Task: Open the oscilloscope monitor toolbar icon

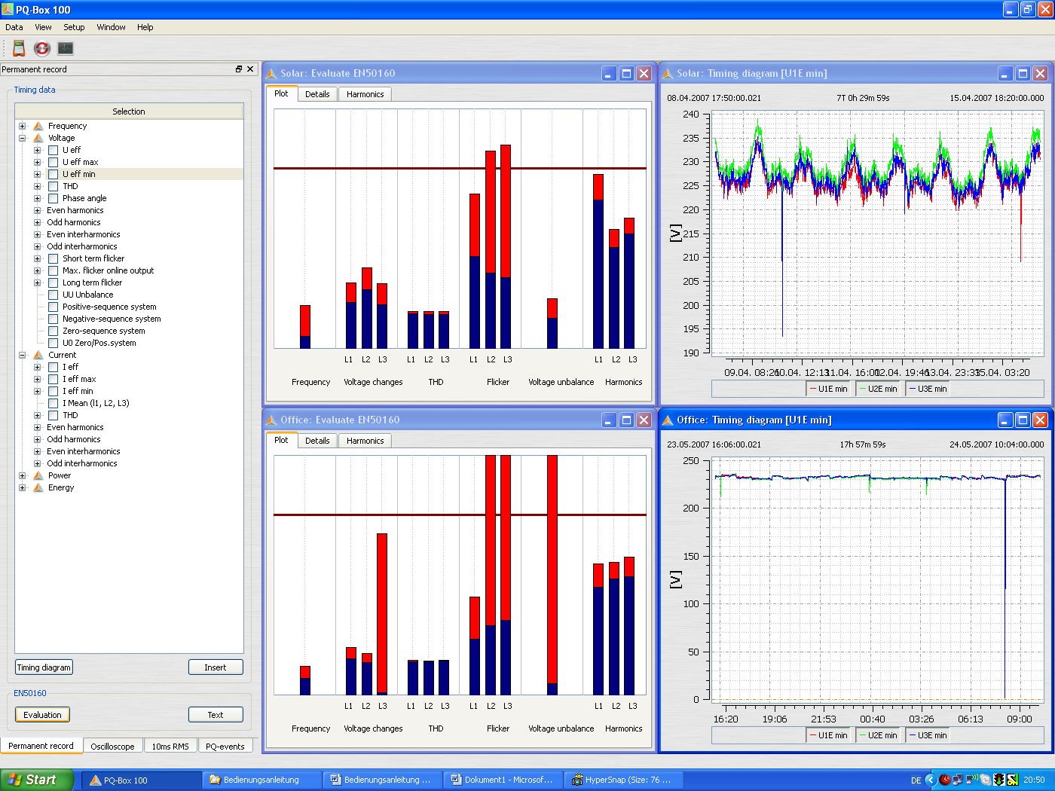Action: click(66, 48)
